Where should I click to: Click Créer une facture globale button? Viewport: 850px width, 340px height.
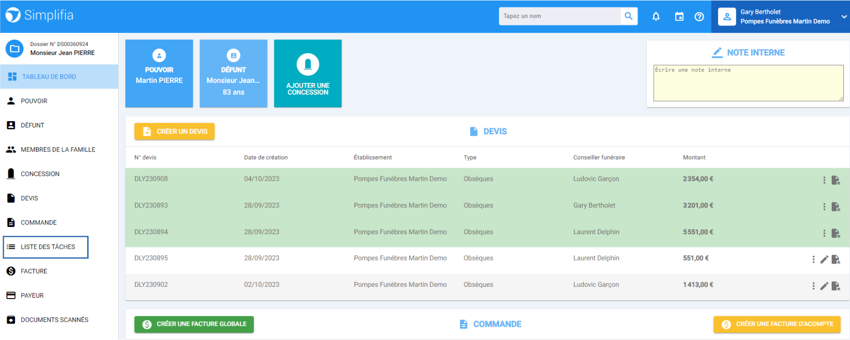pos(194,324)
